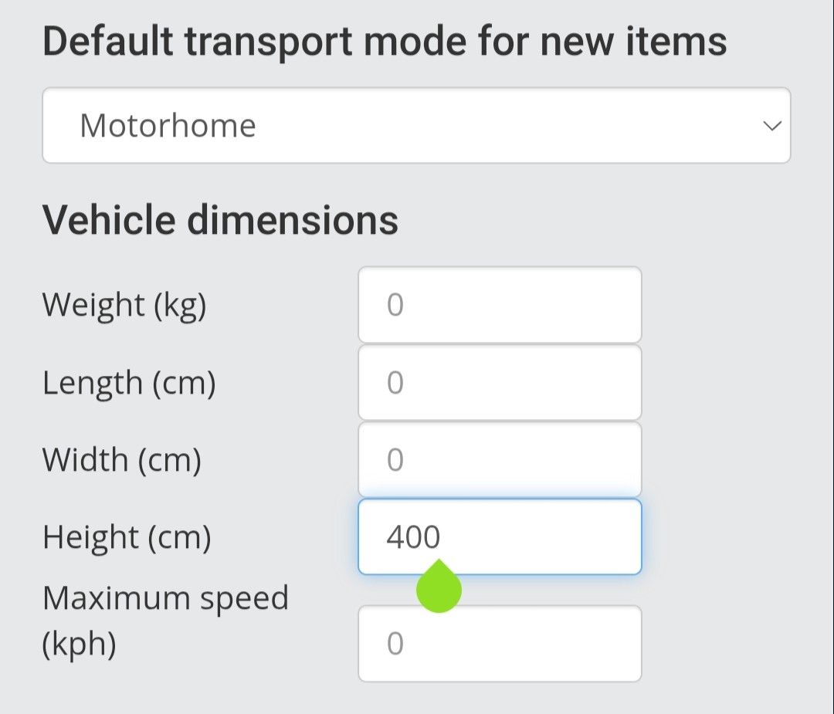The width and height of the screenshot is (834, 714).
Task: Click the "Vehicle dimensions" heading
Action: click(x=220, y=220)
